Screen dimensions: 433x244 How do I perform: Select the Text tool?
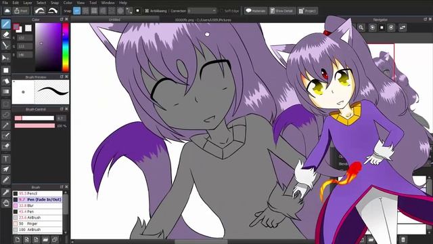(6, 159)
